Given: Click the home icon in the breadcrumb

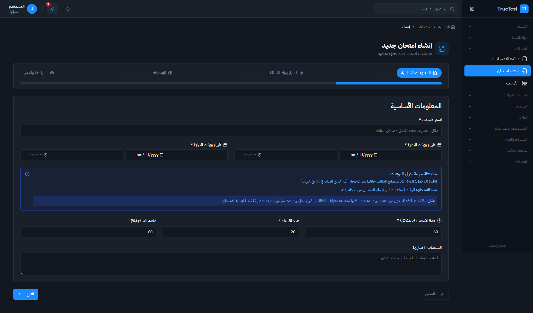Looking at the screenshot, I should point(453,27).
